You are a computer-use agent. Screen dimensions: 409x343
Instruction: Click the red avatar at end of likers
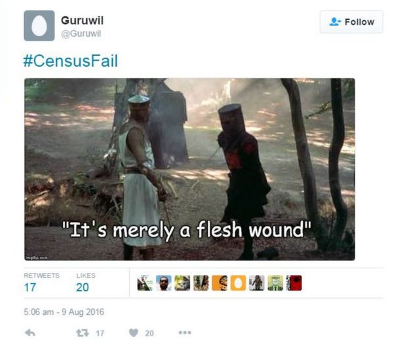click(294, 283)
